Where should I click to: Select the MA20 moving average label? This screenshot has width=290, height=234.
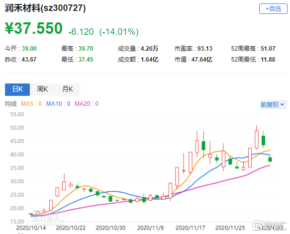tap(87, 104)
